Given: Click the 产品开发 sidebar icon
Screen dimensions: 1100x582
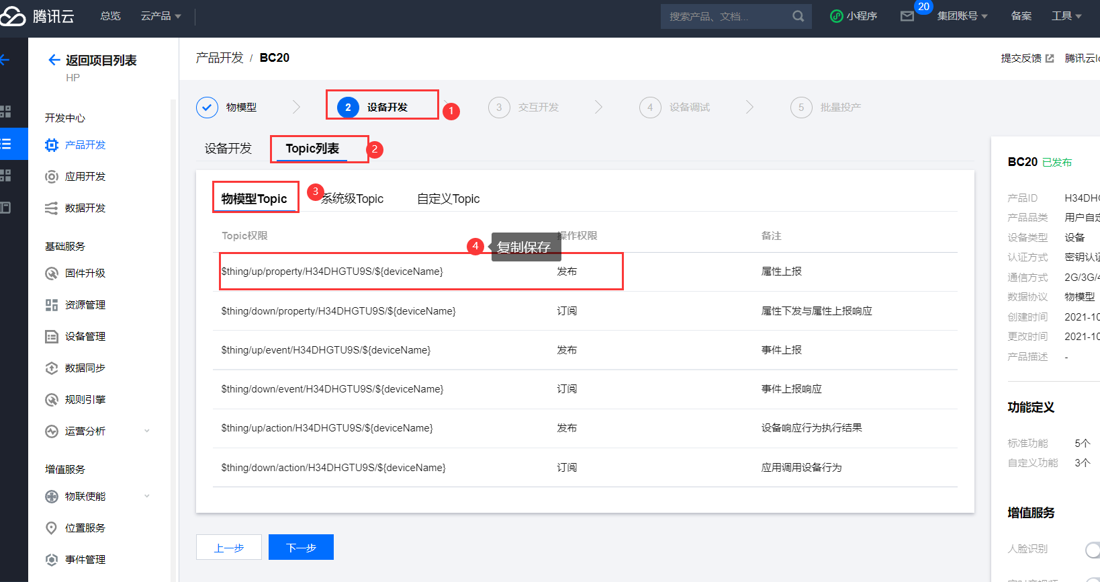Looking at the screenshot, I should pyautogui.click(x=52, y=144).
